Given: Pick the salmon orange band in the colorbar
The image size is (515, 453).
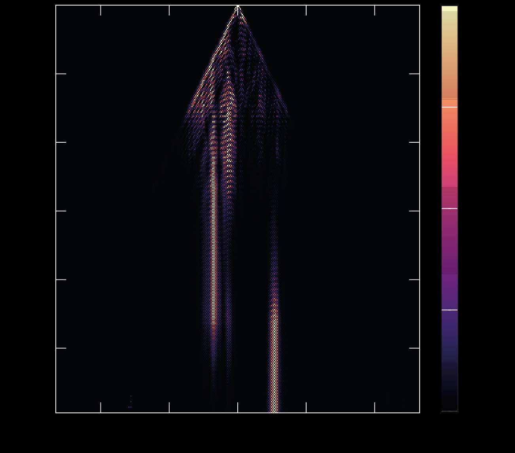Looking at the screenshot, I should 449,119.
